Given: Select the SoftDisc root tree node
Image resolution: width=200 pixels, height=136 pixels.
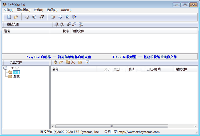Looking at the screenshot, I should (14, 68).
